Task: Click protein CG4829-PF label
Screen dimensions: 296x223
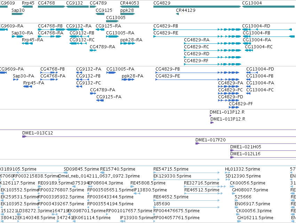Action: click(x=241, y=104)
